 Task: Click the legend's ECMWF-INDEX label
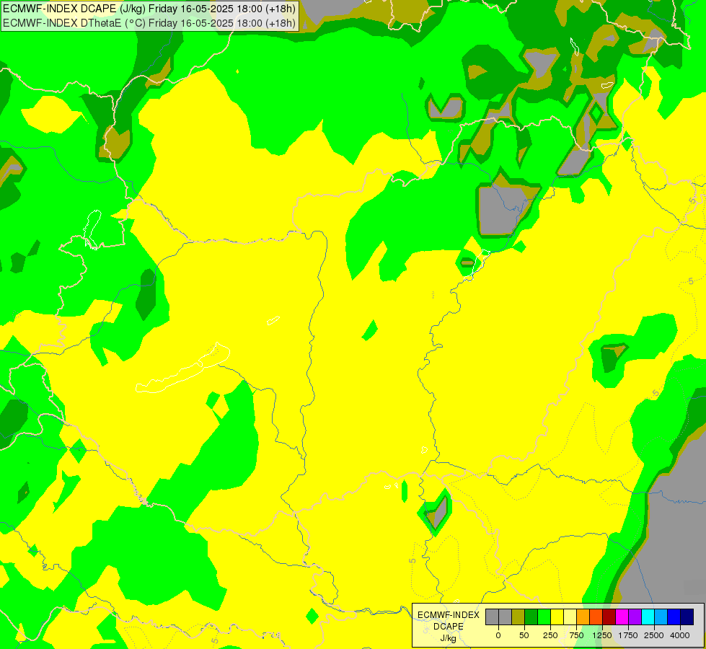pyautogui.click(x=449, y=615)
